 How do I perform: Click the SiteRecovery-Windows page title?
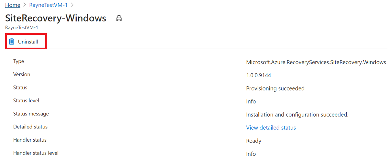pyautogui.click(x=56, y=18)
